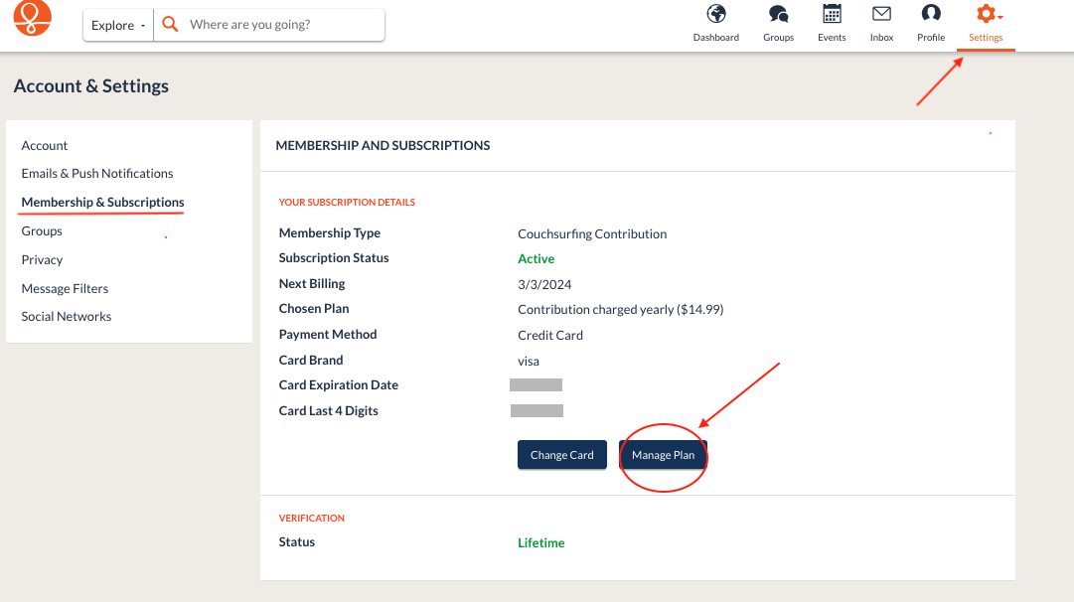Click the 'Lifetime' verification status

tap(541, 542)
